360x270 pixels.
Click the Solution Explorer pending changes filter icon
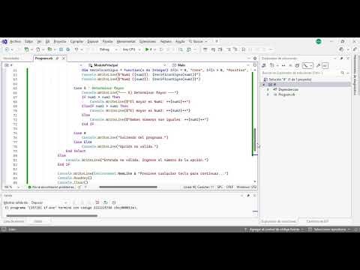point(272,66)
